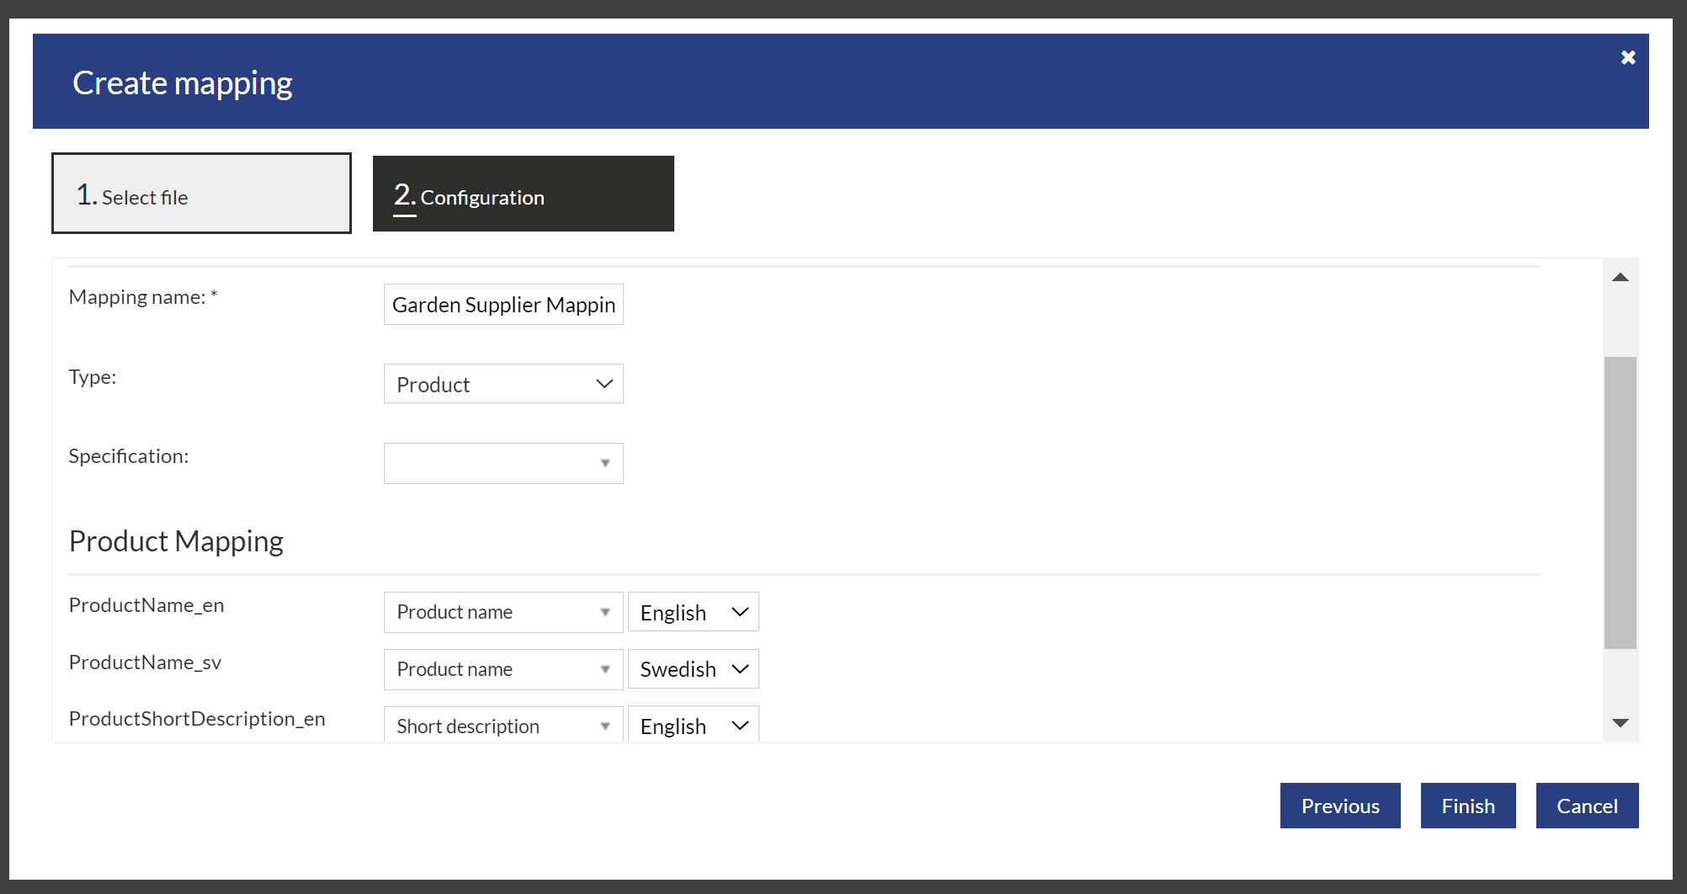This screenshot has width=1687, height=894.
Task: Open the Type dropdown showing Product
Action: (x=503, y=384)
